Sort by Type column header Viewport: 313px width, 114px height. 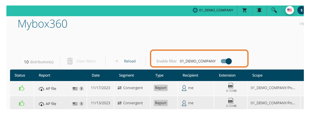coord(159,75)
